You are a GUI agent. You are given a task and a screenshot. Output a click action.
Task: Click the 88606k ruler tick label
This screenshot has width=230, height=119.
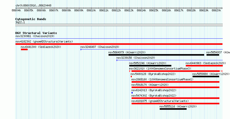(x=41, y=11)
